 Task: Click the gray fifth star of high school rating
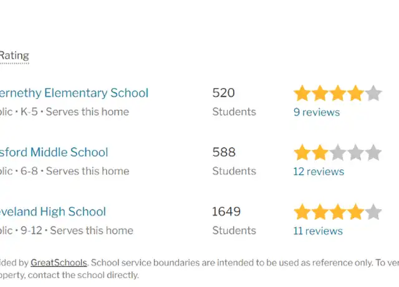pyautogui.click(x=373, y=212)
